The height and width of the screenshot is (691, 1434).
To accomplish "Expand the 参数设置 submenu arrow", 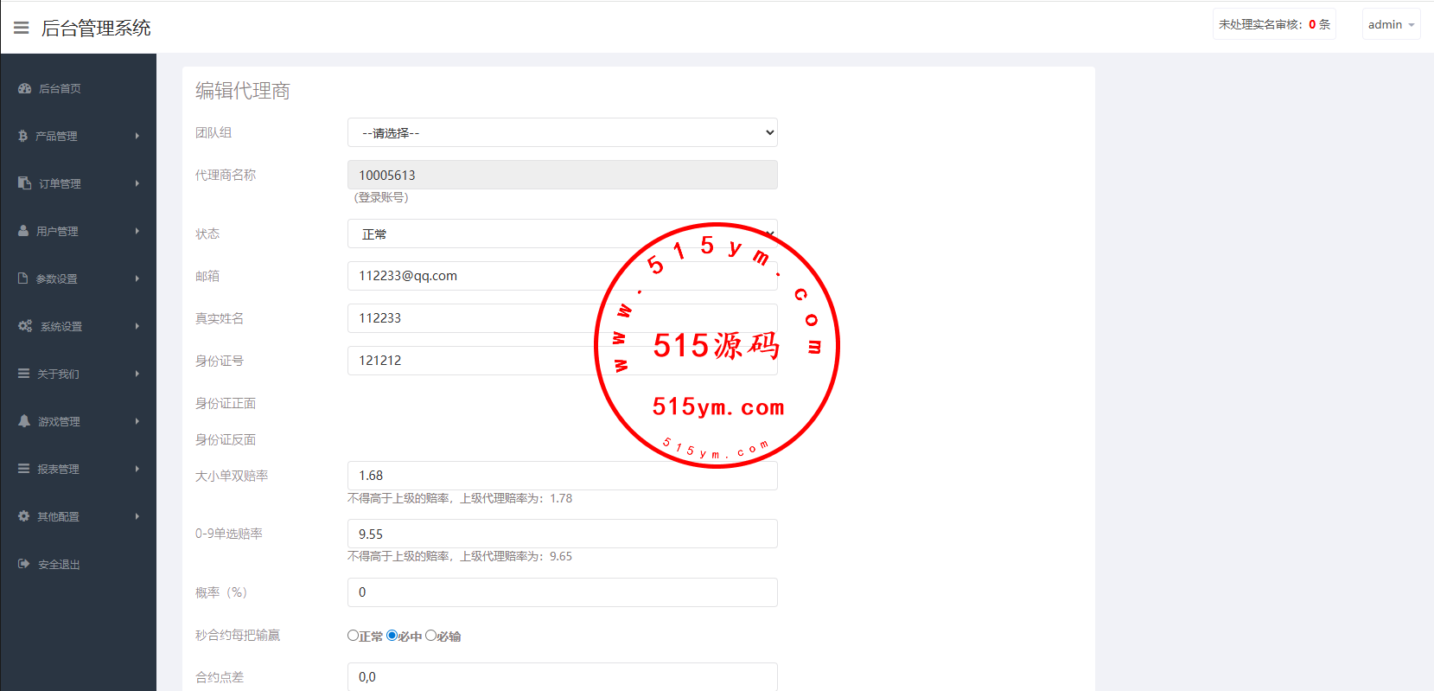I will click(x=137, y=278).
